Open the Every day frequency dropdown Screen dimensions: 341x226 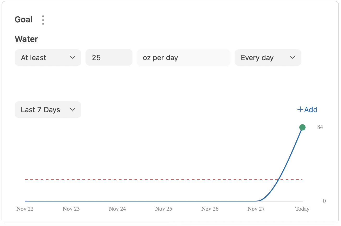(268, 58)
